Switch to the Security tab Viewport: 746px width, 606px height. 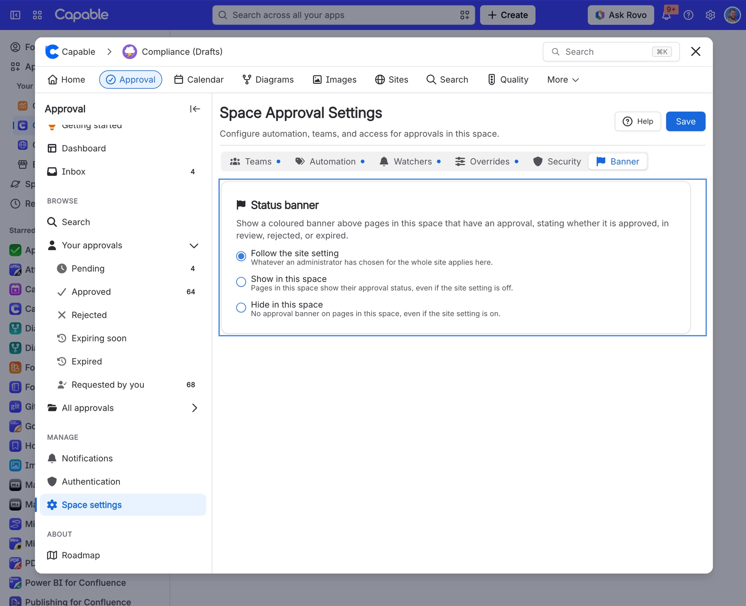click(557, 162)
